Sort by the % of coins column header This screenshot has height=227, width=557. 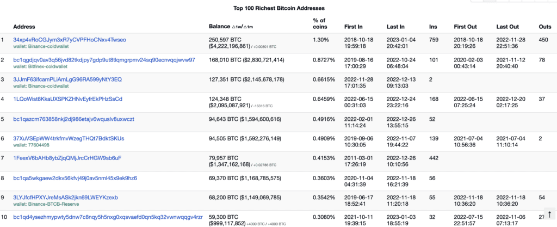320,23
